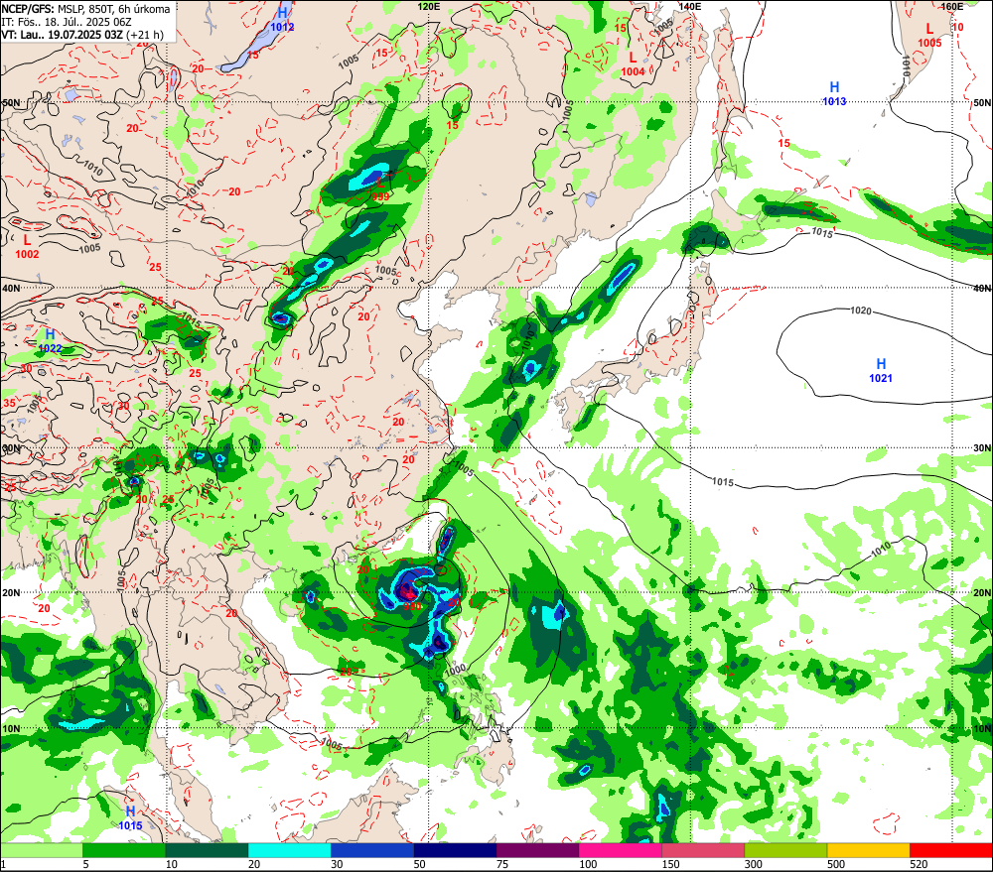Viewport: 993px width, 872px height.
Task: Select the dark green 10–20 legend swatch
Action: point(208,850)
